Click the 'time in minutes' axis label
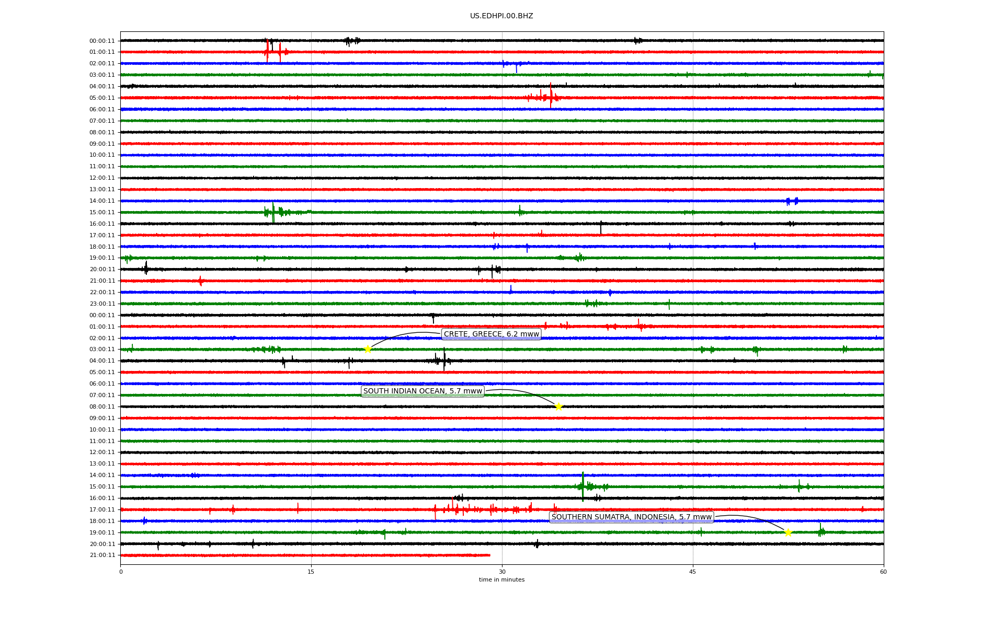Screen dimensions: 1004x627 pyautogui.click(x=501, y=580)
